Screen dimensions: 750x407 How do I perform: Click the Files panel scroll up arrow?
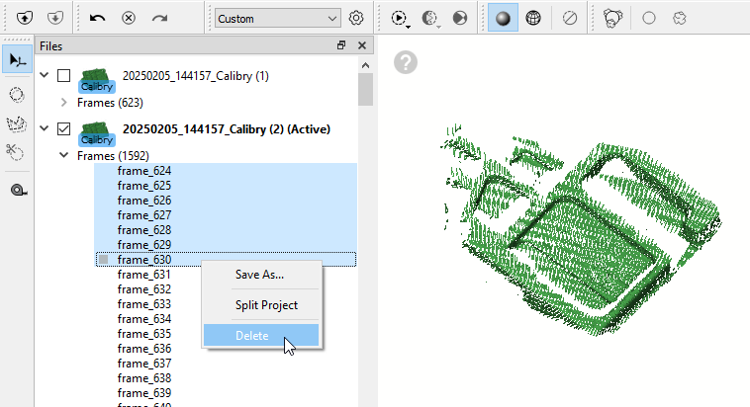[365, 65]
